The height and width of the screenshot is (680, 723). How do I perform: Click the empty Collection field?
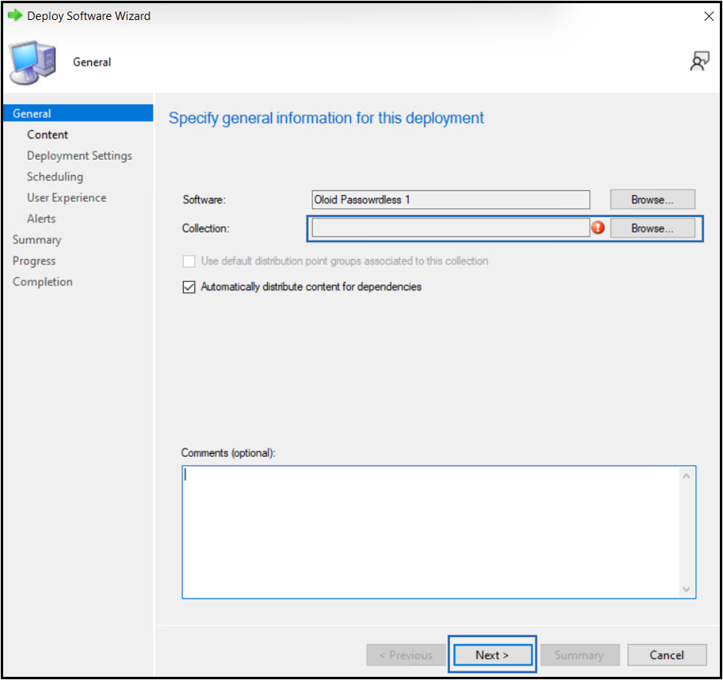(x=450, y=228)
